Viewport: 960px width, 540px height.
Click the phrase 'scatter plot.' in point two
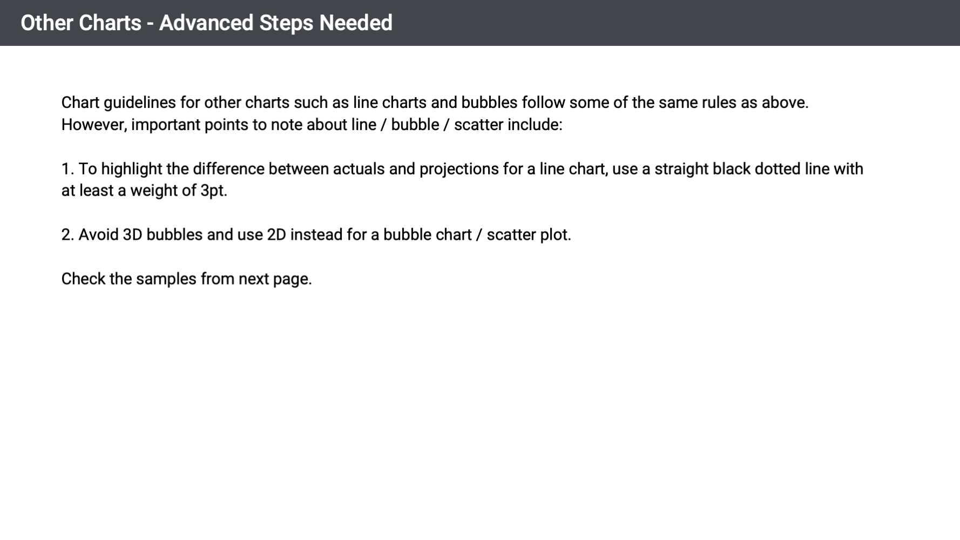pyautogui.click(x=529, y=235)
